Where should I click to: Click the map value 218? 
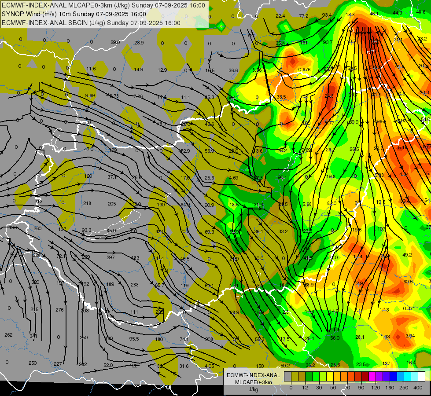(x=87, y=203)
